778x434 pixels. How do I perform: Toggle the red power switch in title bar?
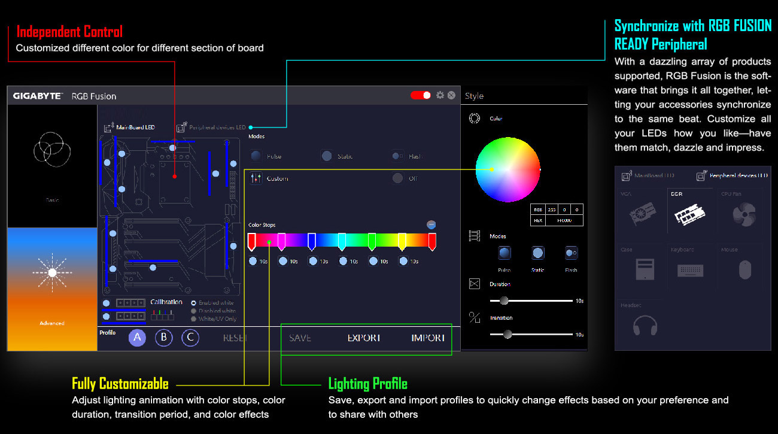421,95
